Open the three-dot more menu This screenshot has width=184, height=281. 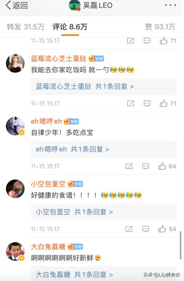coord(170,5)
